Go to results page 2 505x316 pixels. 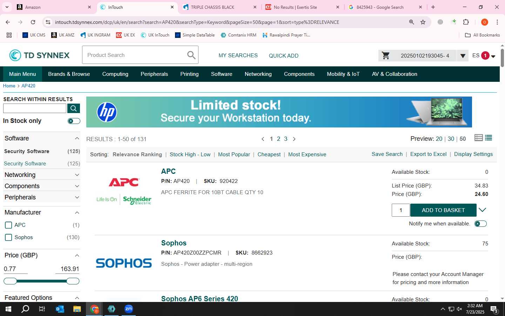(278, 139)
